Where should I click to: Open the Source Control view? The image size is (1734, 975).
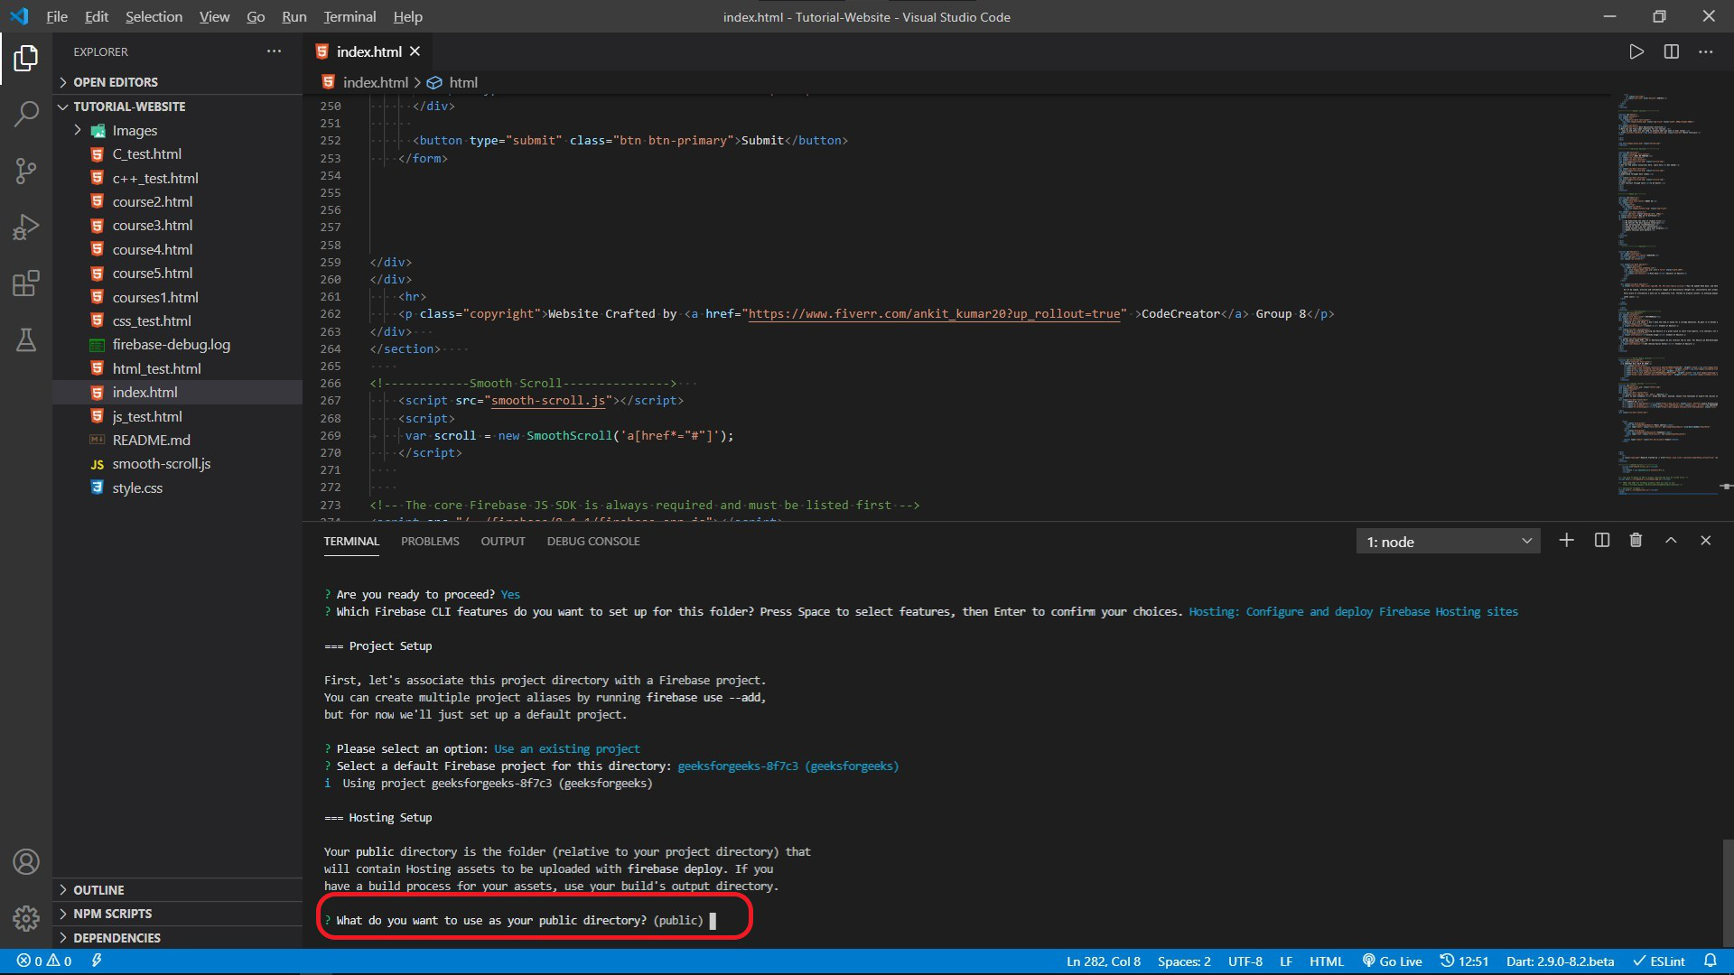[26, 171]
